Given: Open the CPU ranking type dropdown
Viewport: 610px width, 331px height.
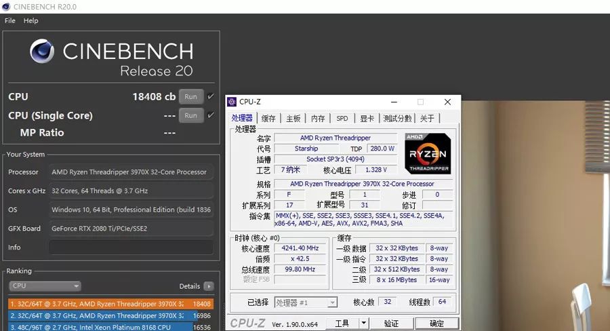Looking at the screenshot, I should coord(45,286).
